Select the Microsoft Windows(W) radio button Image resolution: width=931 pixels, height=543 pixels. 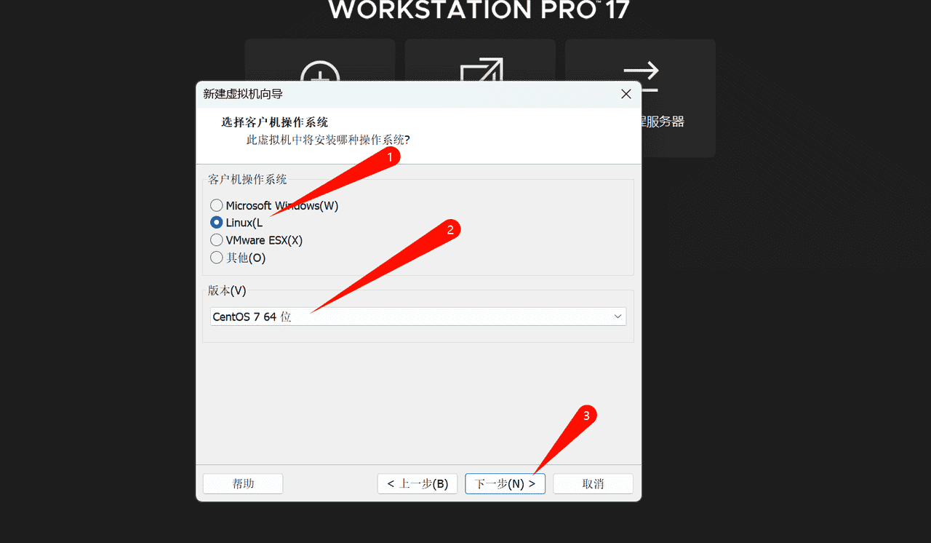[x=216, y=205]
